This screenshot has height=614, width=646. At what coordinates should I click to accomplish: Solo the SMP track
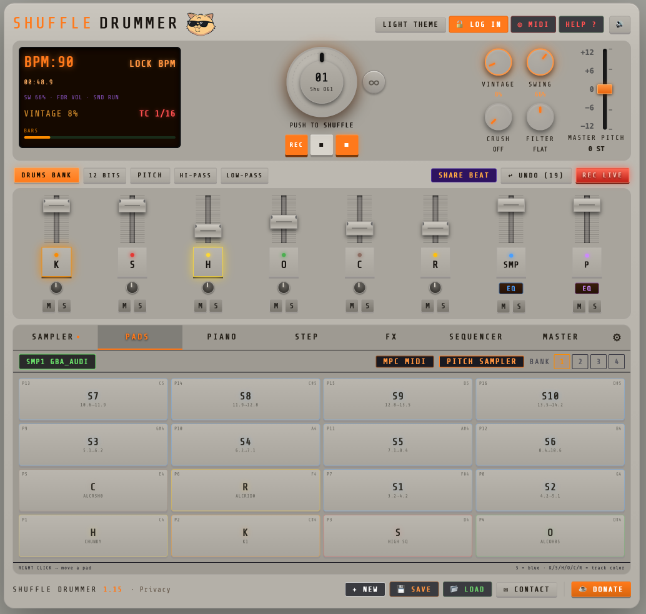tap(519, 307)
